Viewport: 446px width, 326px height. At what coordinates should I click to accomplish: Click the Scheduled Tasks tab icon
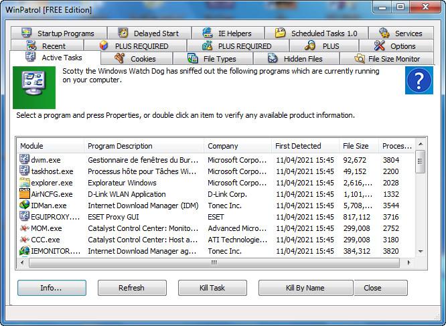pyautogui.click(x=280, y=33)
